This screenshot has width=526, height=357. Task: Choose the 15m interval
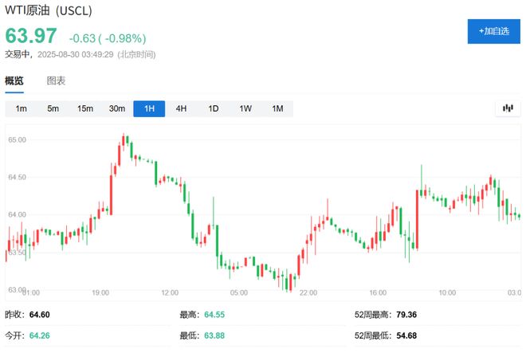[84, 108]
